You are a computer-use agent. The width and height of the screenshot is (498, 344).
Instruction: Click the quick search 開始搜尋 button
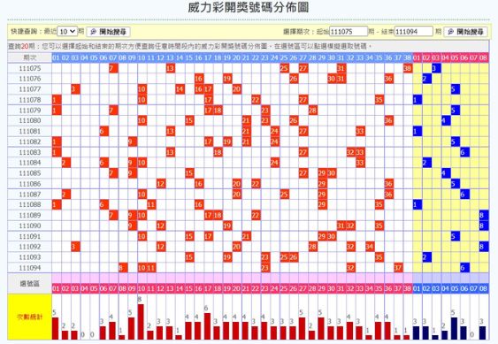[108, 32]
